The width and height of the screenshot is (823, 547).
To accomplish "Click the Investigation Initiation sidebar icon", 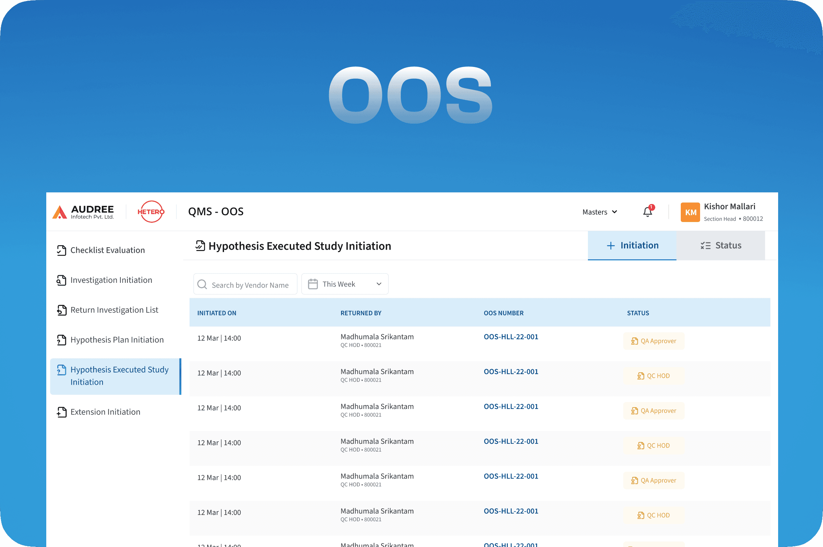I will 61,280.
